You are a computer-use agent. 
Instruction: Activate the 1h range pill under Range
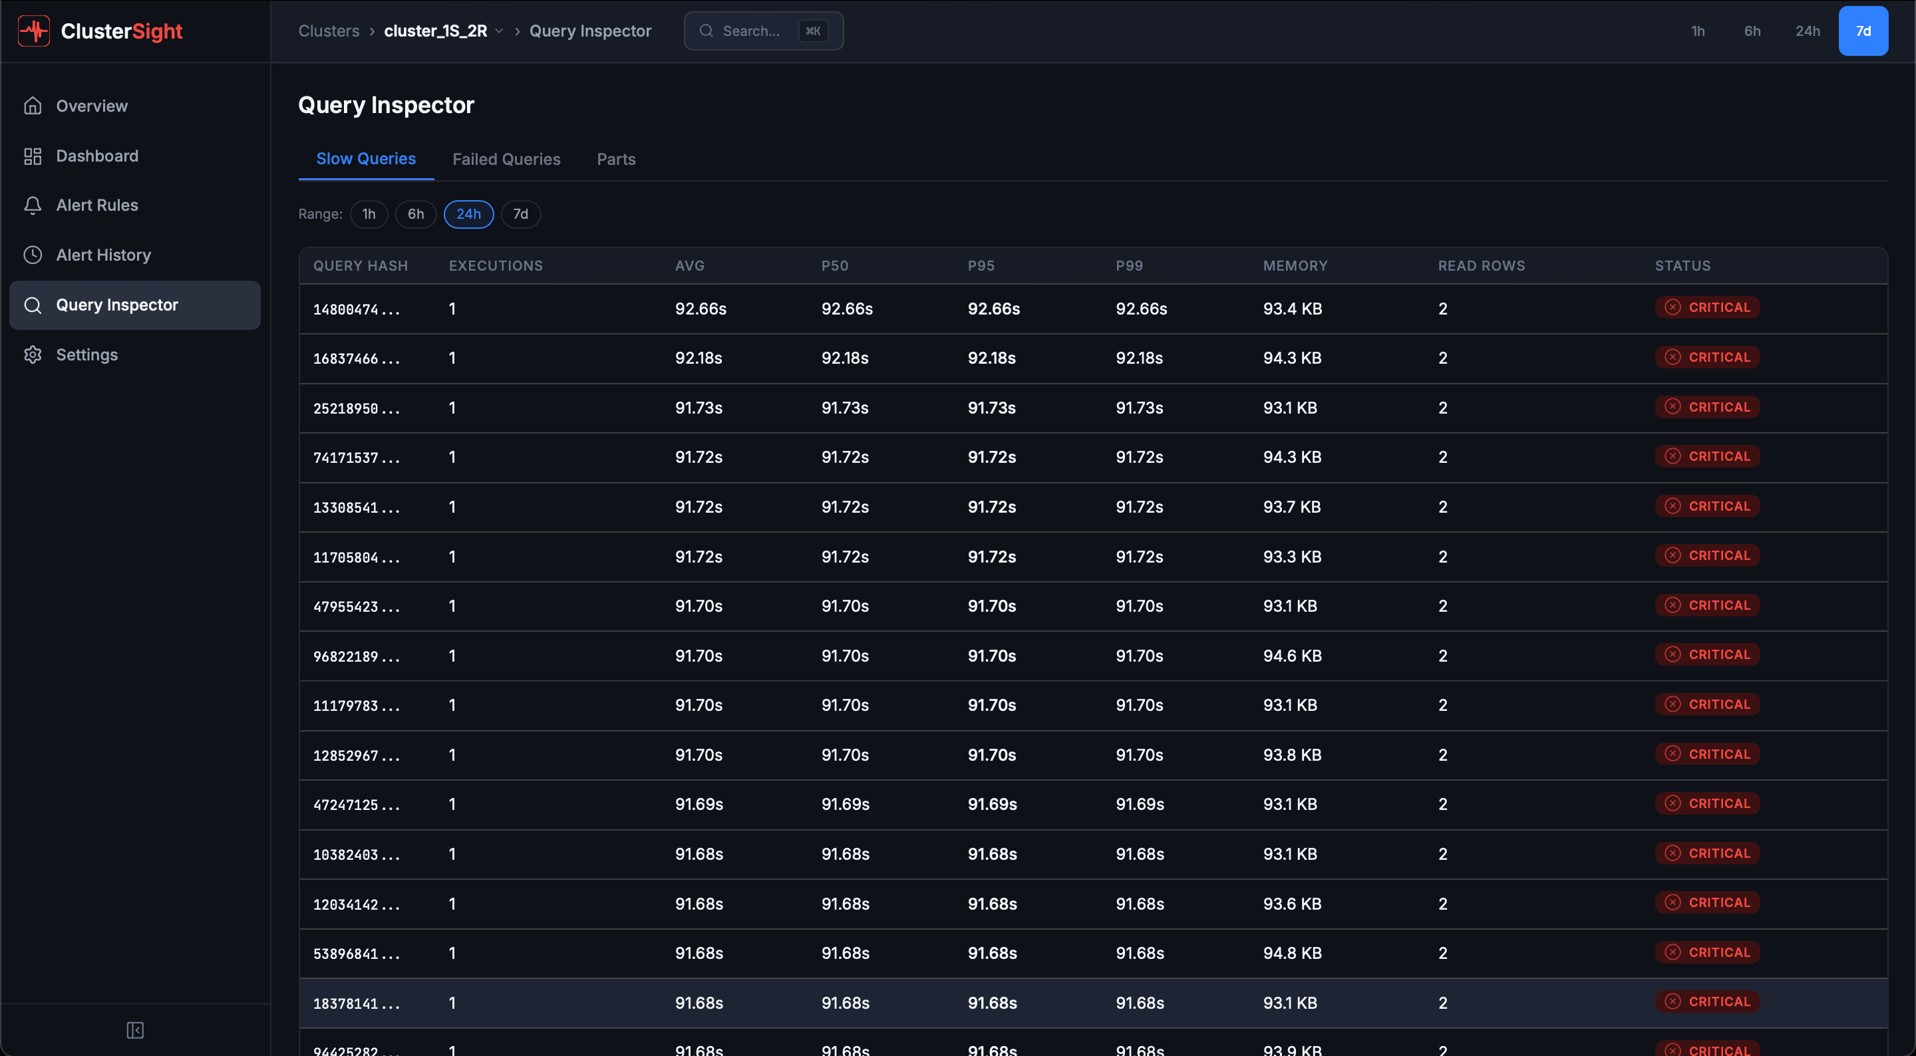click(x=369, y=214)
